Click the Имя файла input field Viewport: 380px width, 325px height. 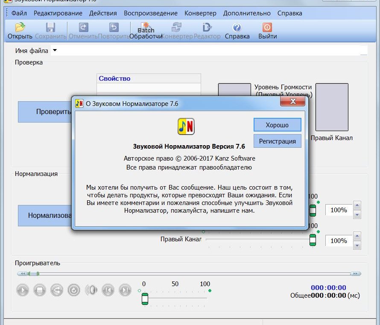point(209,50)
